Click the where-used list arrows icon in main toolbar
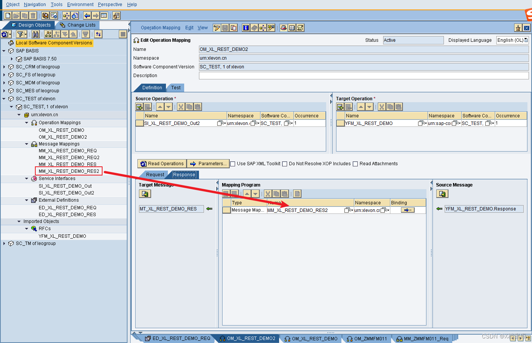Image resolution: width=532 pixels, height=343 pixels. click(66, 16)
